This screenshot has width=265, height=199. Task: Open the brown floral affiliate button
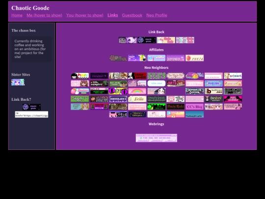[x=118, y=58]
